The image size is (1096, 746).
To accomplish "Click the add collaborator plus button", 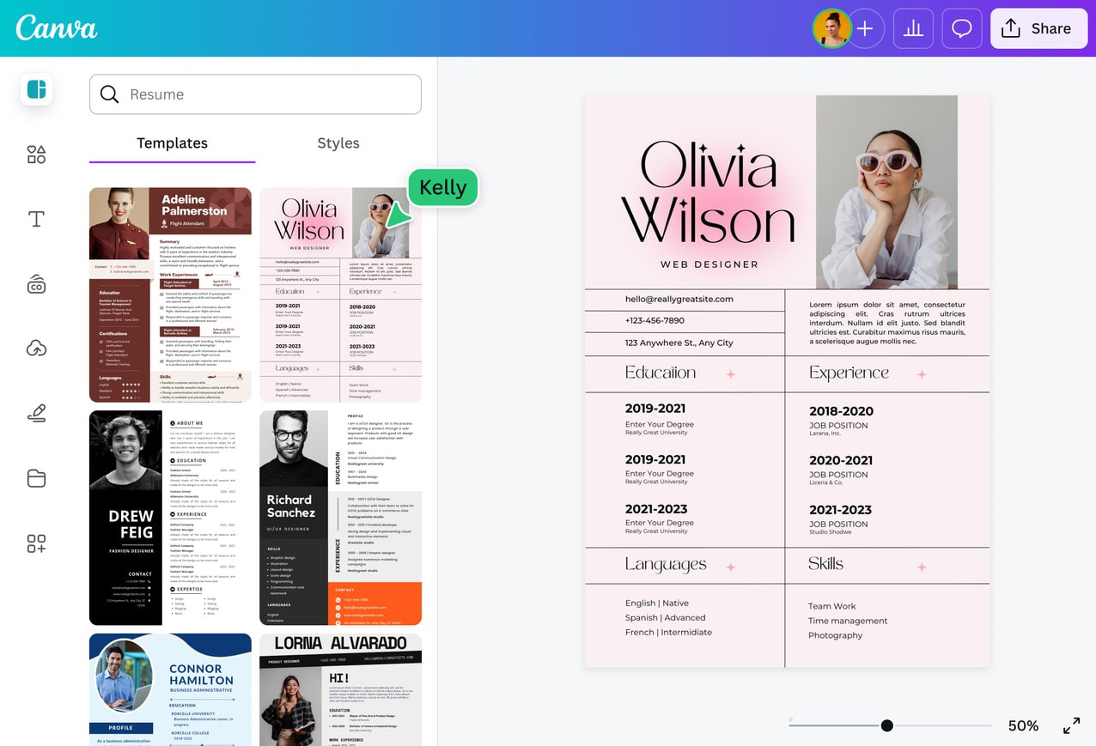I will 865,29.
